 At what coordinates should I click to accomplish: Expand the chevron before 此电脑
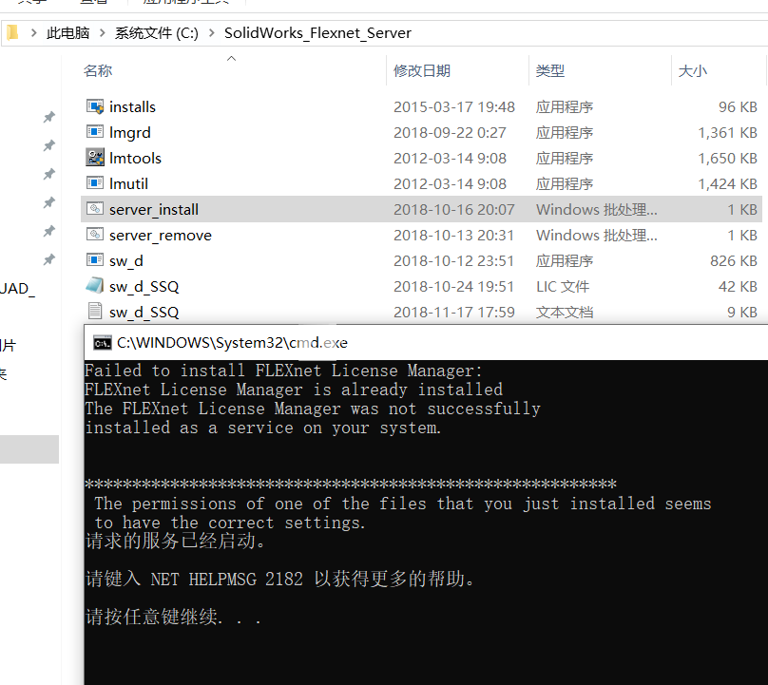(x=34, y=33)
